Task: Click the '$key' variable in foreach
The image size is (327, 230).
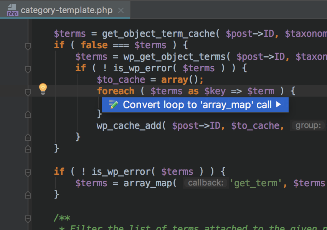Action: point(215,92)
